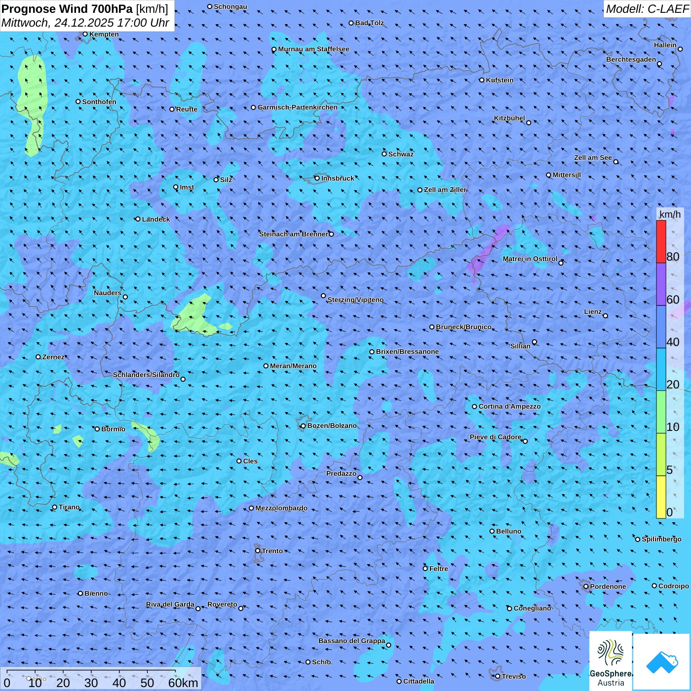Select the Steinach am Brenner label
691x691 pixels.
tap(293, 234)
